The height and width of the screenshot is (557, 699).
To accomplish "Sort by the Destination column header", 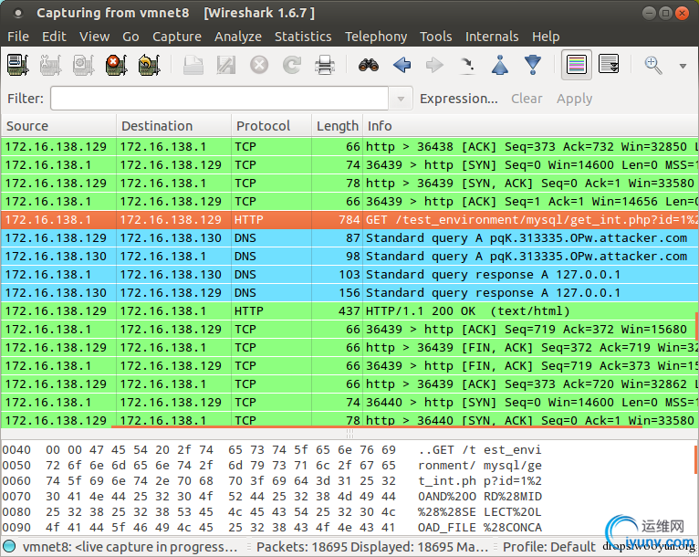I will [x=174, y=126].
